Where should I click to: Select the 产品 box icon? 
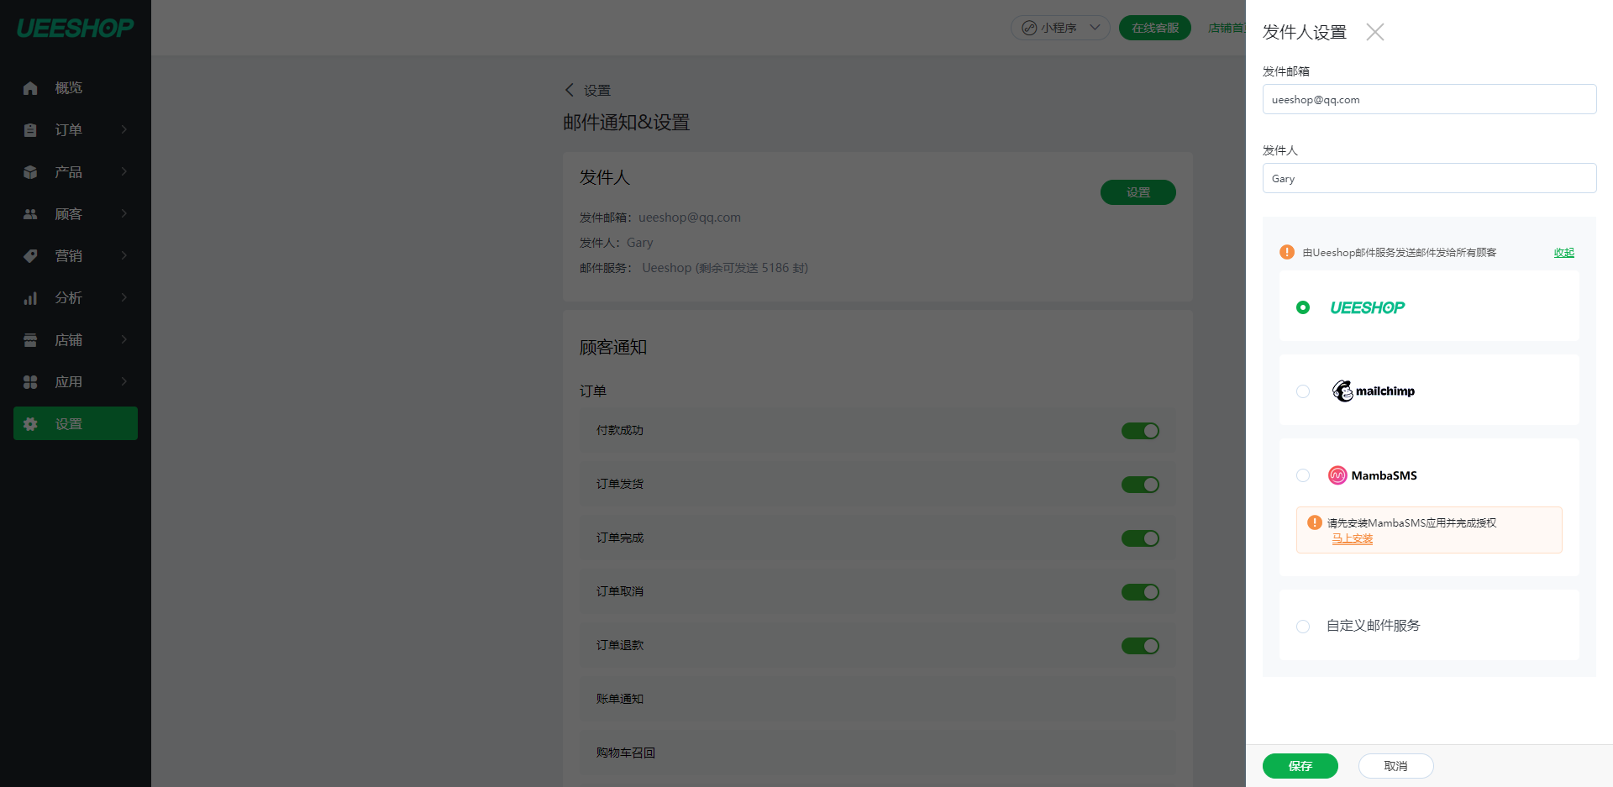pos(30,172)
